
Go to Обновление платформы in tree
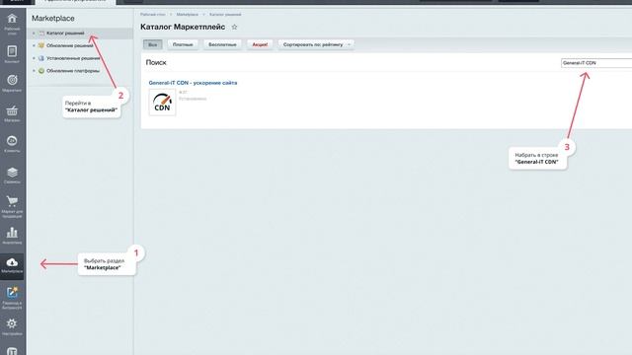73,71
